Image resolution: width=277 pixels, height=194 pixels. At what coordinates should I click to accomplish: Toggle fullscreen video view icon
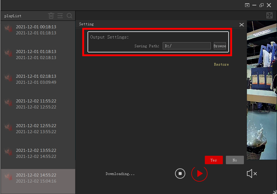269,16
